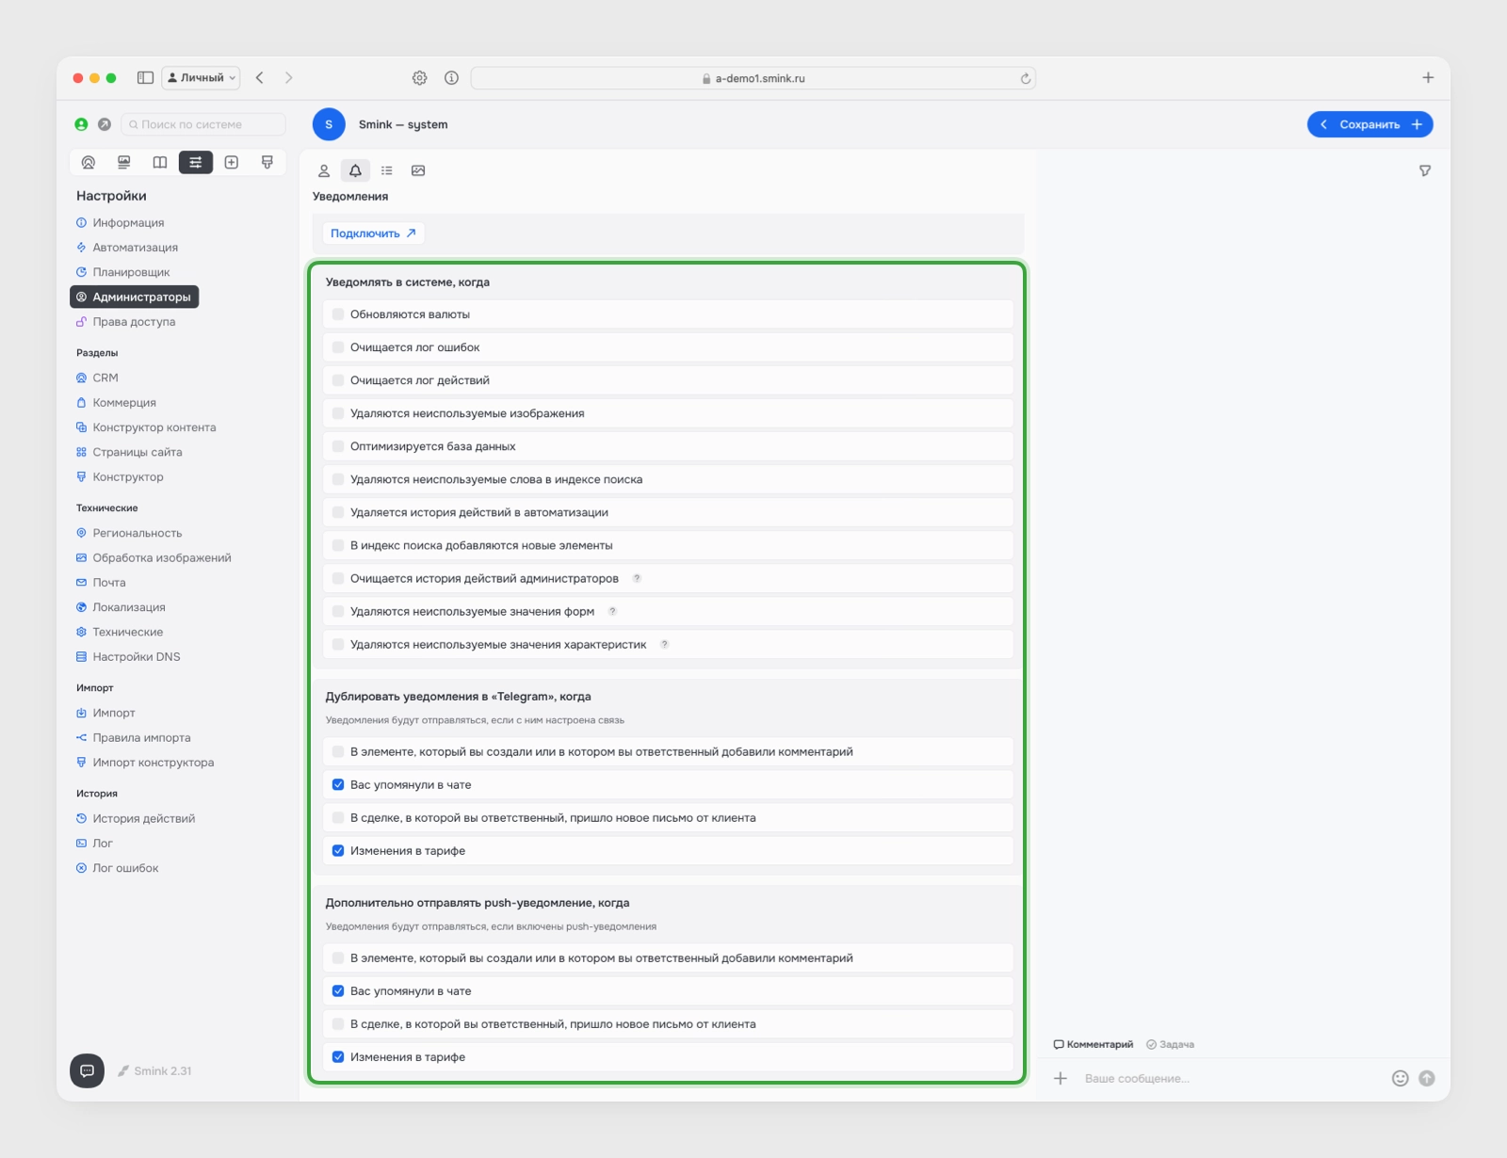Switch to the list tab icon
This screenshot has width=1507, height=1158.
(387, 170)
